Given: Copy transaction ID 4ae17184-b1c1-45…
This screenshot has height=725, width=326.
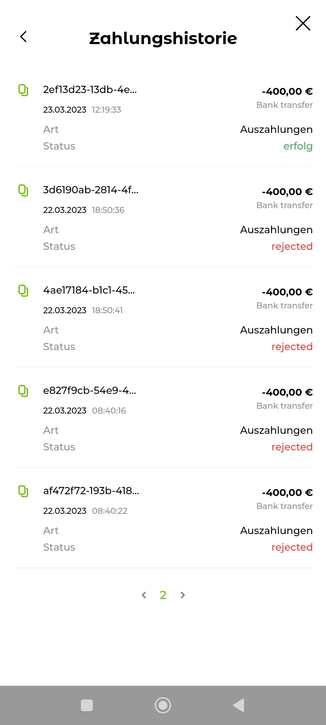Looking at the screenshot, I should tap(23, 291).
